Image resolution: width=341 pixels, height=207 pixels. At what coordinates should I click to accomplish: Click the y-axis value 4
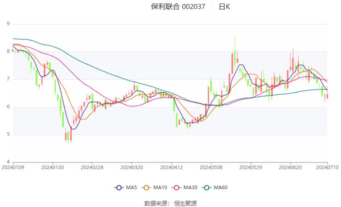coord(8,162)
